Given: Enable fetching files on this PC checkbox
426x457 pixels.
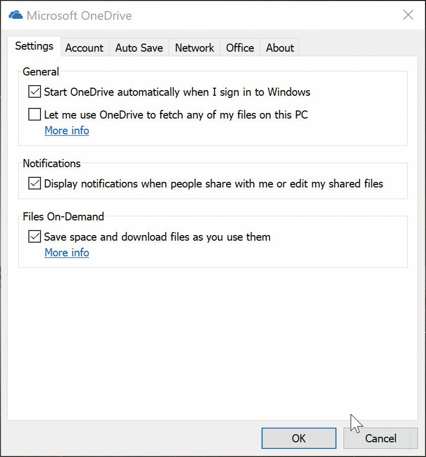Looking at the screenshot, I should pyautogui.click(x=34, y=115).
